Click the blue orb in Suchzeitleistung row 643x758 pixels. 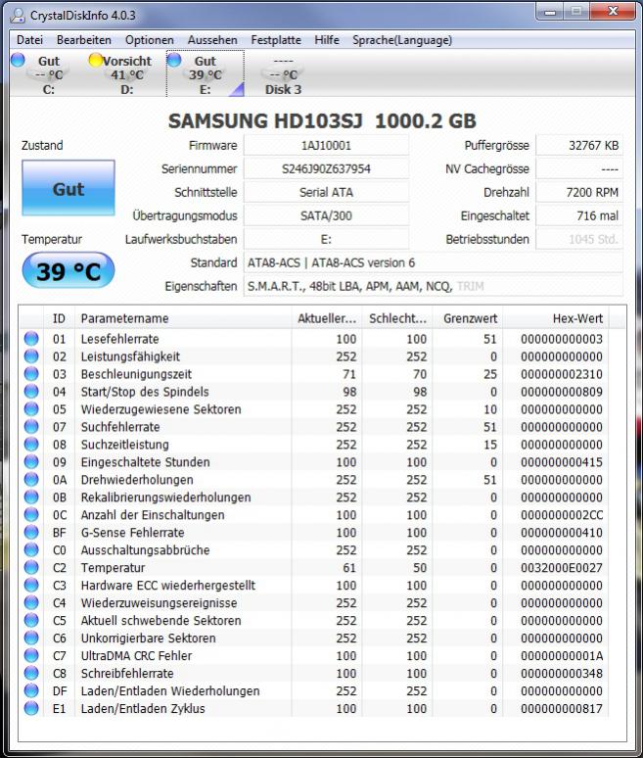click(31, 445)
